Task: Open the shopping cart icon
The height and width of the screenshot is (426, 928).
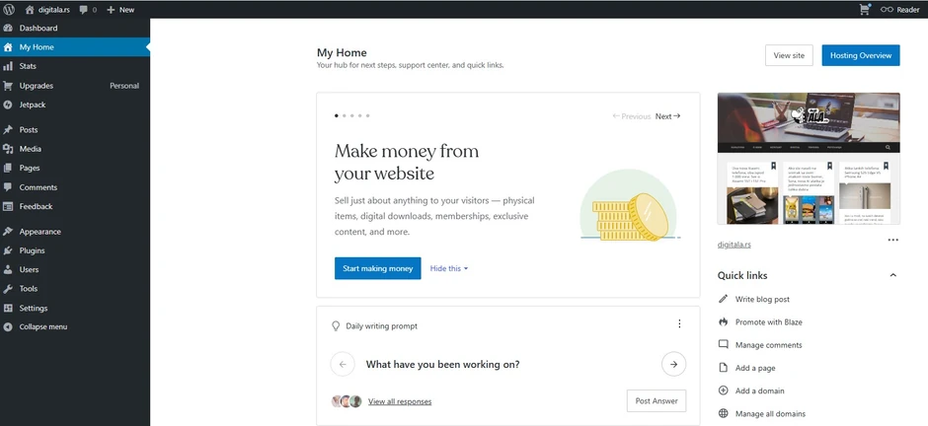Action: [x=866, y=9]
